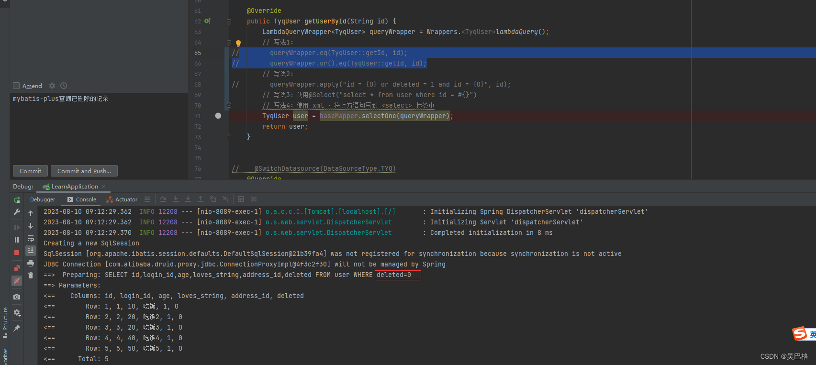
Task: Select the LearnApplication debug session tab
Action: [70, 187]
